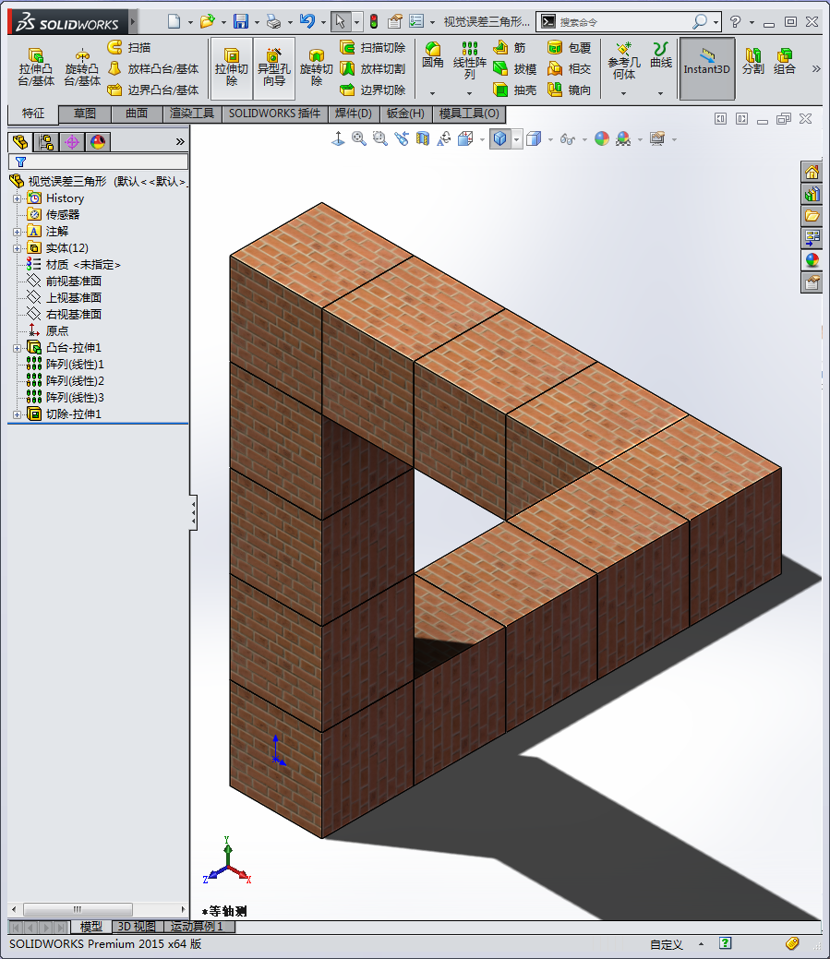The width and height of the screenshot is (830, 959).
Task: Click the 旋转切除 revolved cut tool
Action: click(317, 67)
